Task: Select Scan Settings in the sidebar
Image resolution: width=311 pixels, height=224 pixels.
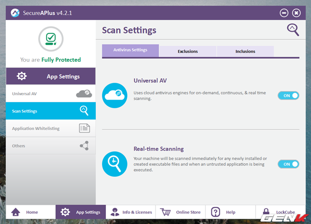Action: [51, 111]
